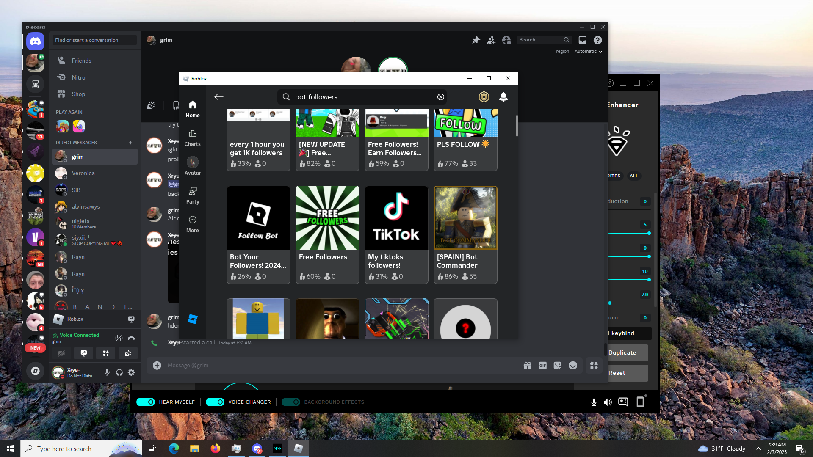Clear the bot followers search text

440,97
